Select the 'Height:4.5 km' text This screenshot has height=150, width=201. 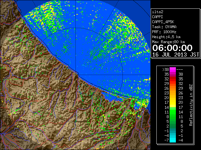tap(166, 37)
